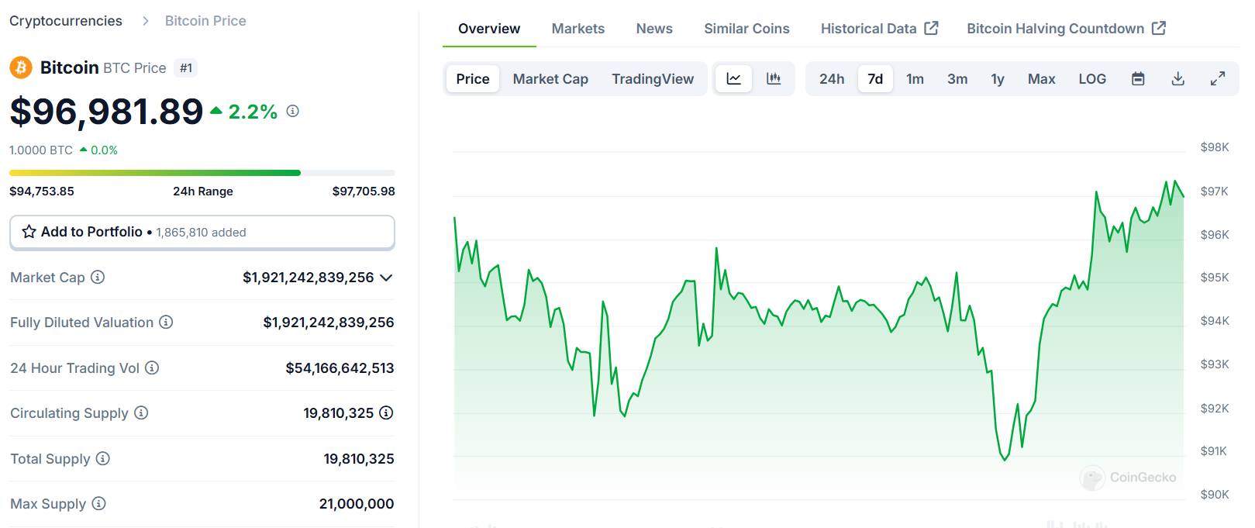Click the 19,810,325 total supply value

point(359,458)
